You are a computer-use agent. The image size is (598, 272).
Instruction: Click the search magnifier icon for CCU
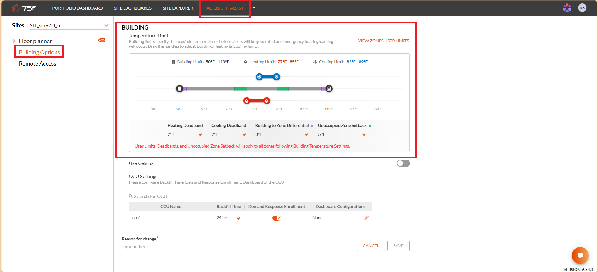pos(131,196)
